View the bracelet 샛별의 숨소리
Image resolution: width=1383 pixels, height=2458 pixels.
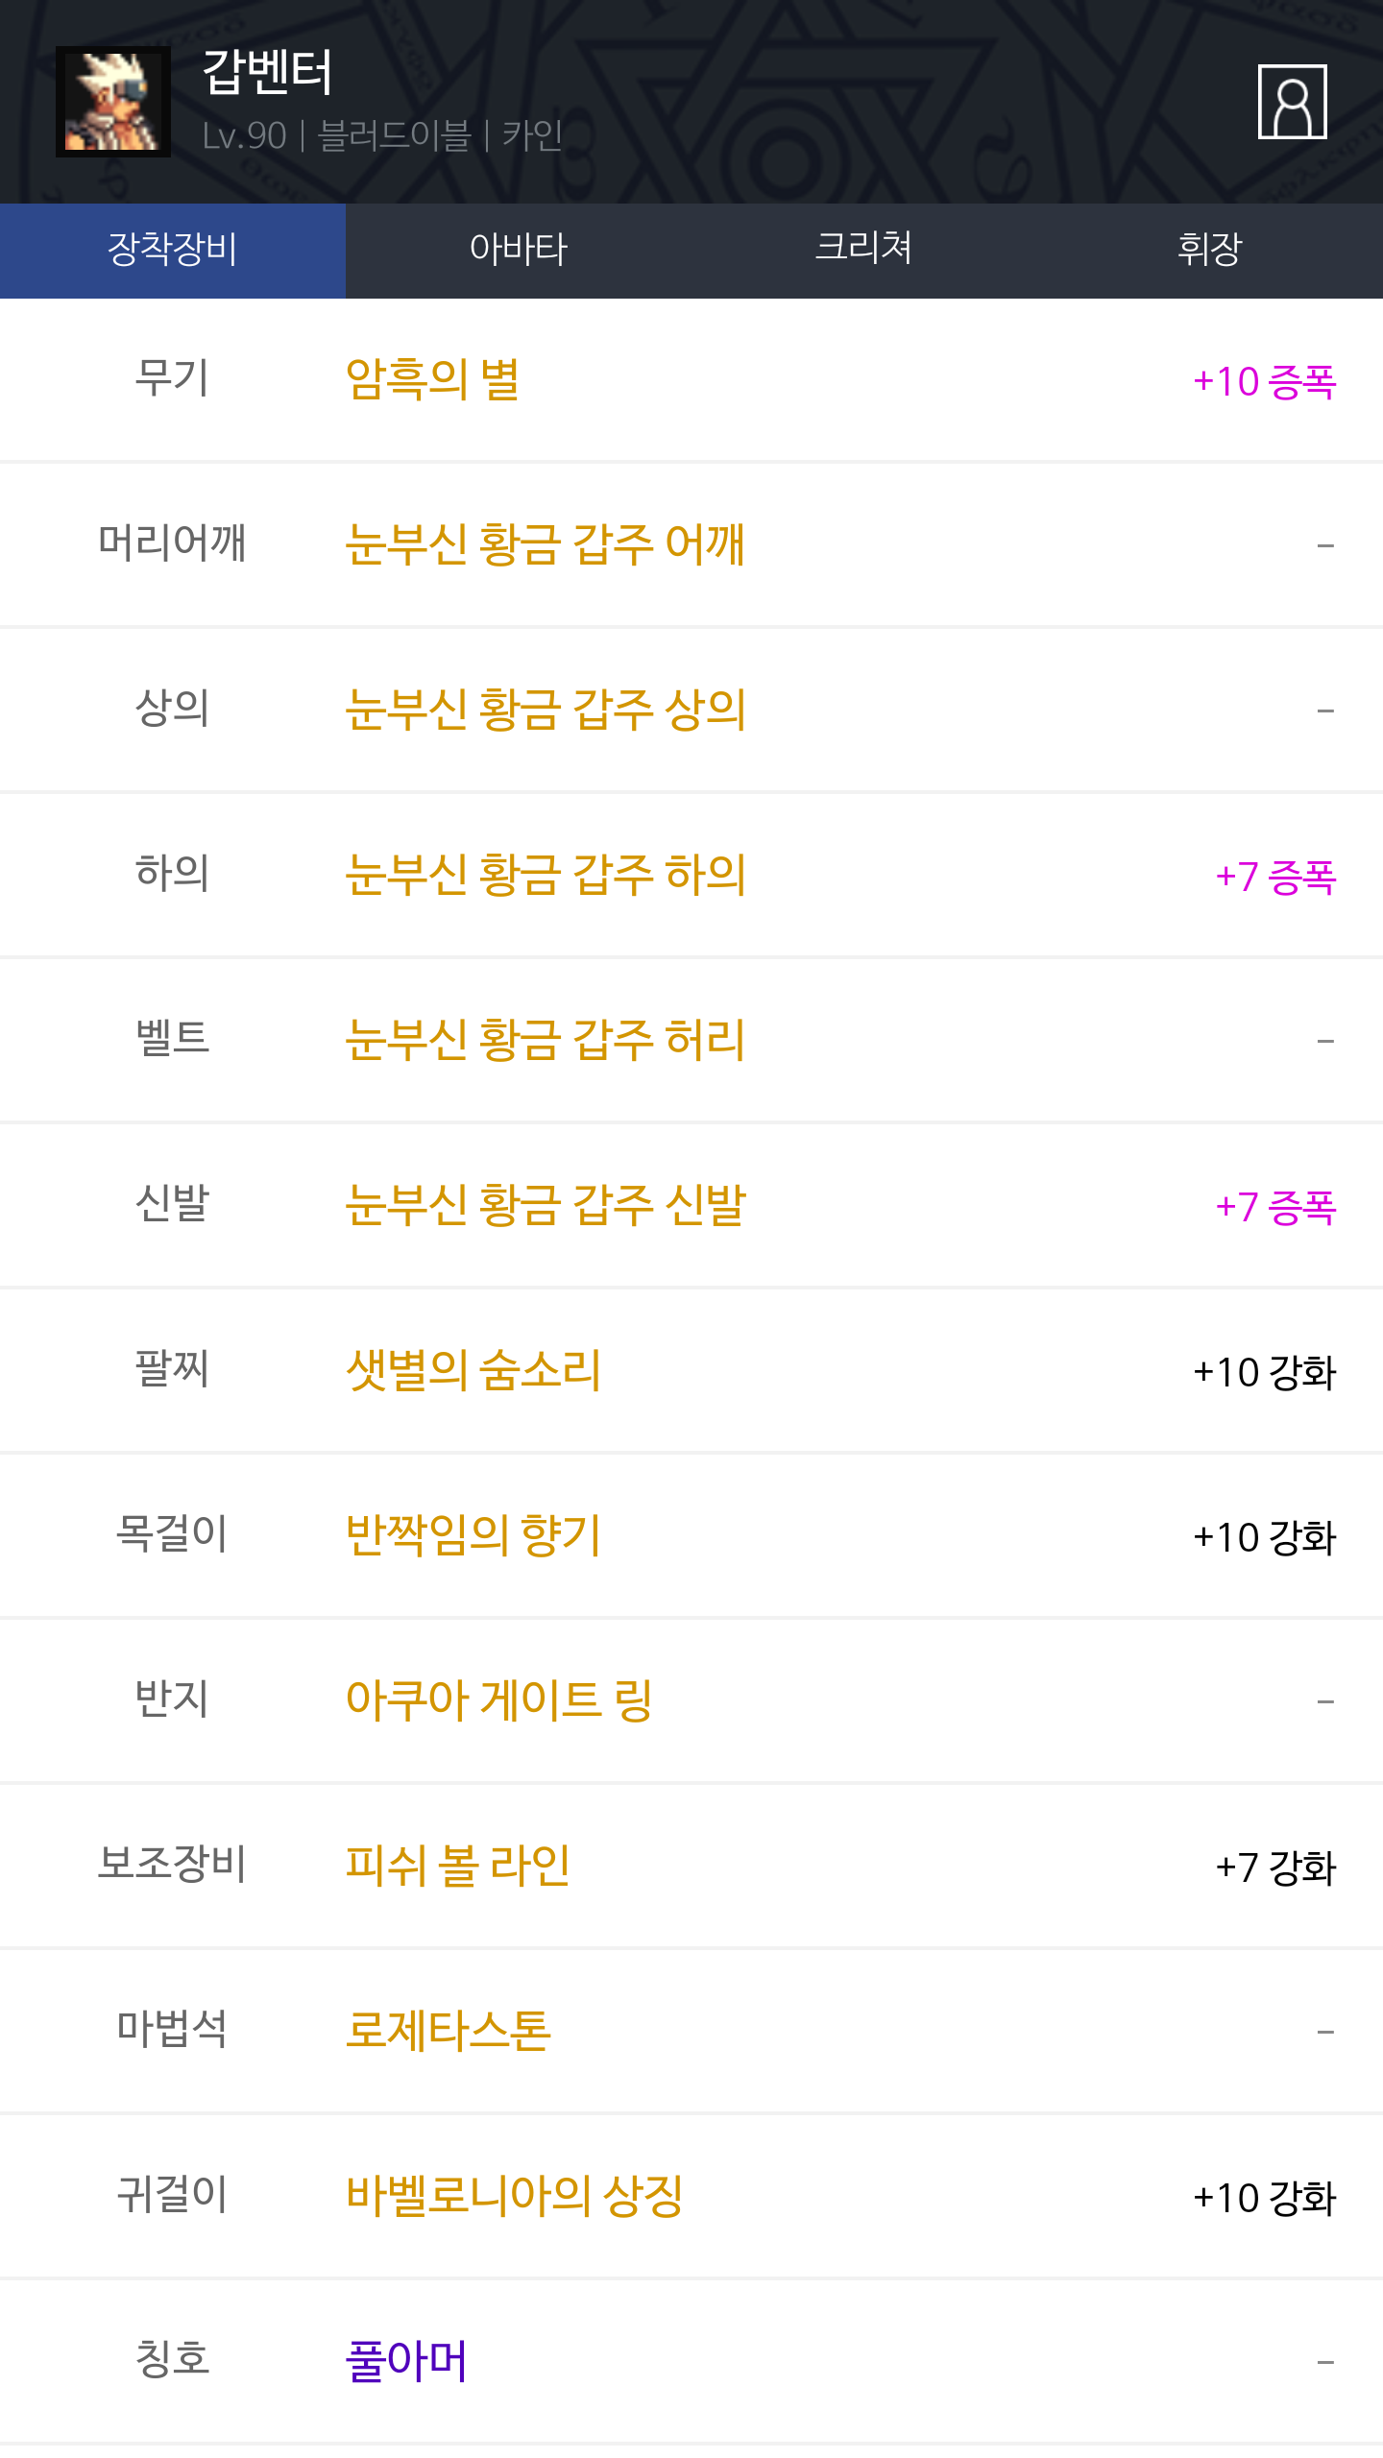coord(473,1370)
